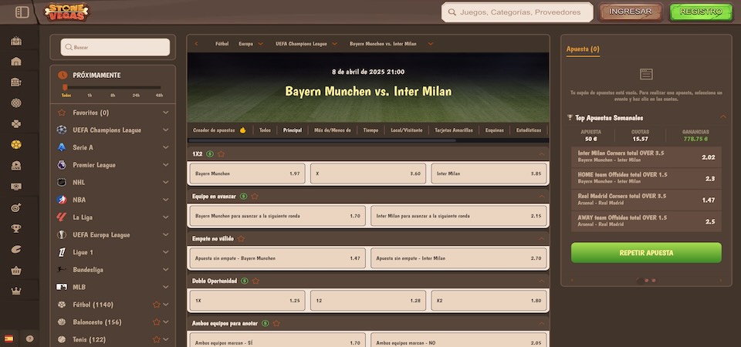The width and height of the screenshot is (741, 347).
Task: Click the REGISTRO sign-up button
Action: 701,12
